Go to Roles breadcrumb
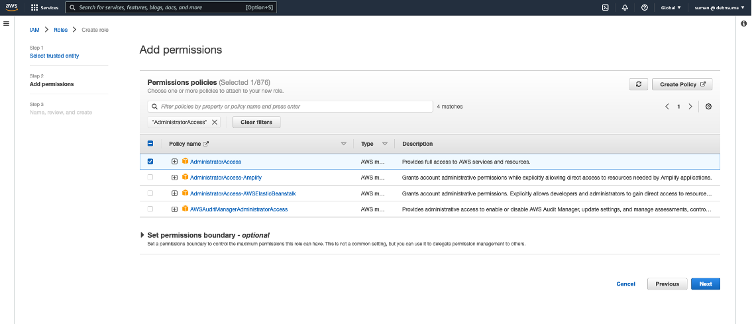The image size is (752, 324). pyautogui.click(x=60, y=30)
